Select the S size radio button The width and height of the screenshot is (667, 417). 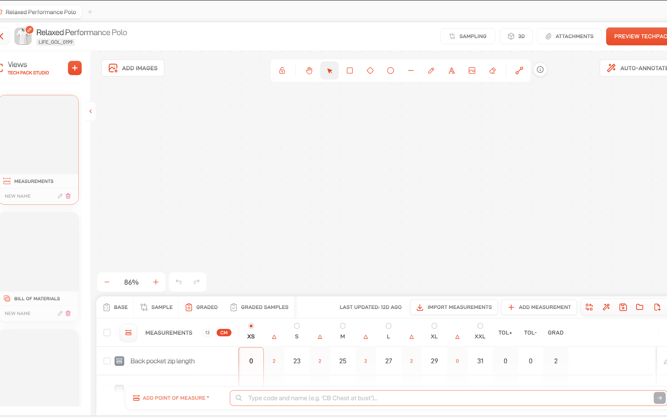click(x=297, y=326)
